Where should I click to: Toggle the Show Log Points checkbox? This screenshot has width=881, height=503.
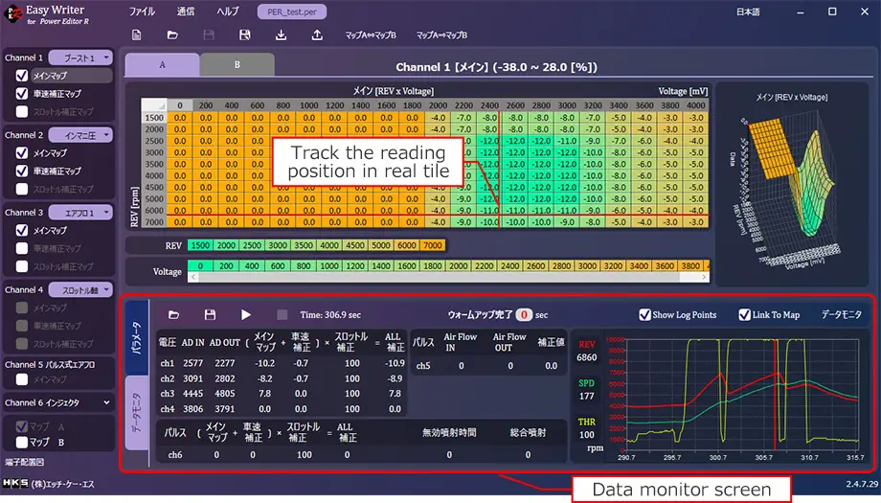644,314
